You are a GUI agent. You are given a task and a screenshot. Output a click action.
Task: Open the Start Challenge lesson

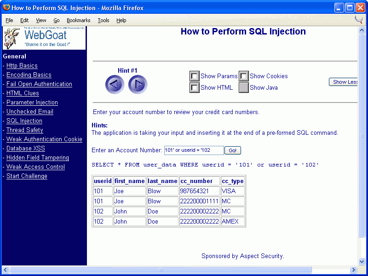point(27,176)
